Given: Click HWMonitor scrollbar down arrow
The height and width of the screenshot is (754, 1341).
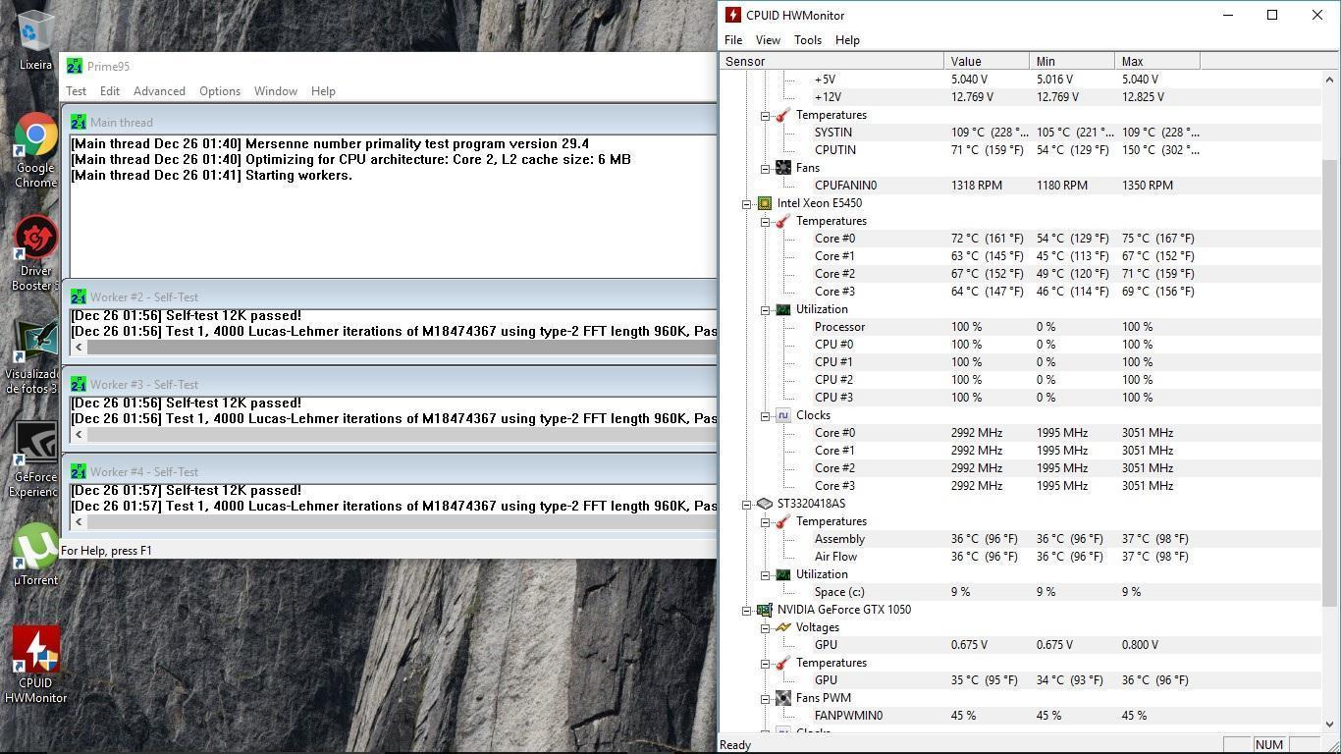Looking at the screenshot, I should [x=1331, y=725].
